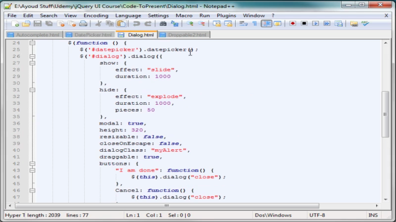Collapse the fold at line 24

(32, 43)
